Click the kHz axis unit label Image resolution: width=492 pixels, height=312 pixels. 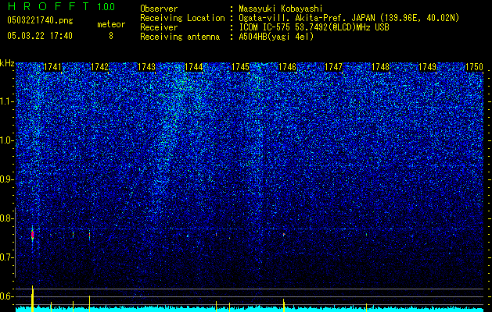(x=7, y=63)
